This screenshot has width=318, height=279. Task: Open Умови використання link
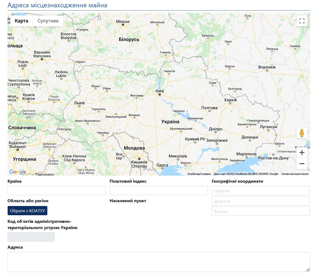(x=295, y=174)
